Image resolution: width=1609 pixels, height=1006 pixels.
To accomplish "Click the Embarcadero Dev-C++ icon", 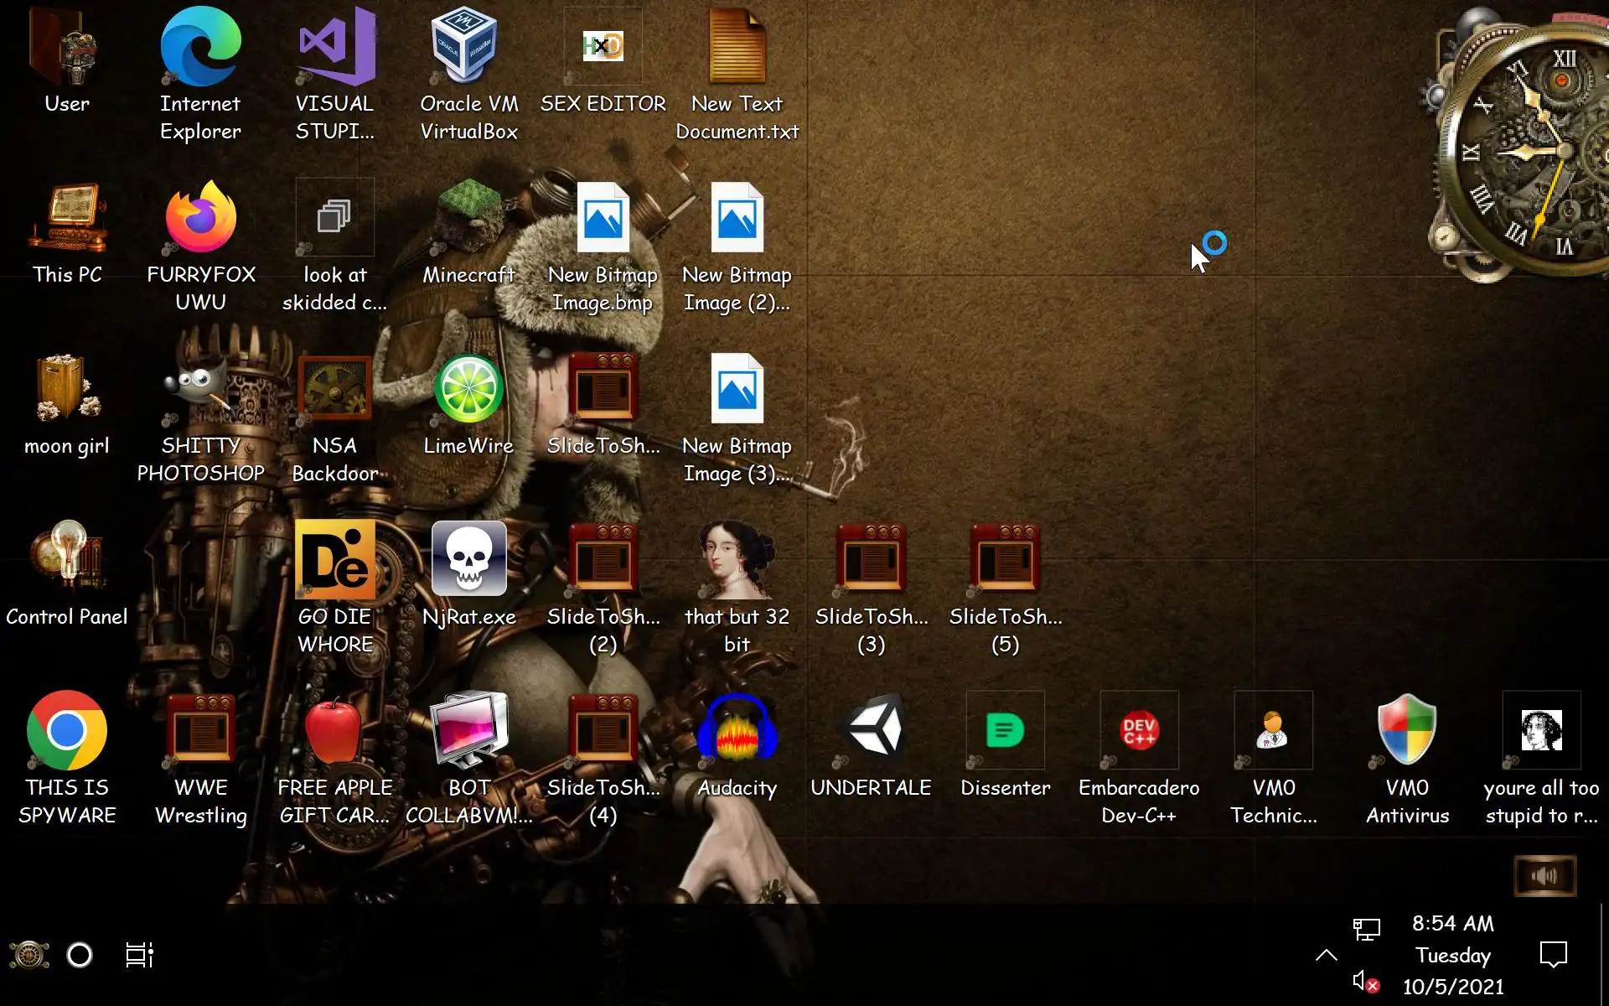I will [1139, 729].
